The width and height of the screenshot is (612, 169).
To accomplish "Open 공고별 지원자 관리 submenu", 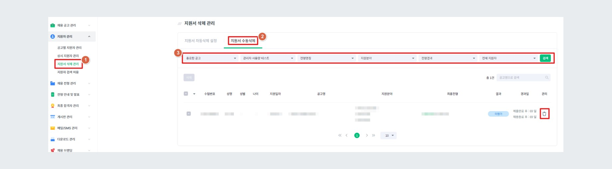I will point(69,48).
